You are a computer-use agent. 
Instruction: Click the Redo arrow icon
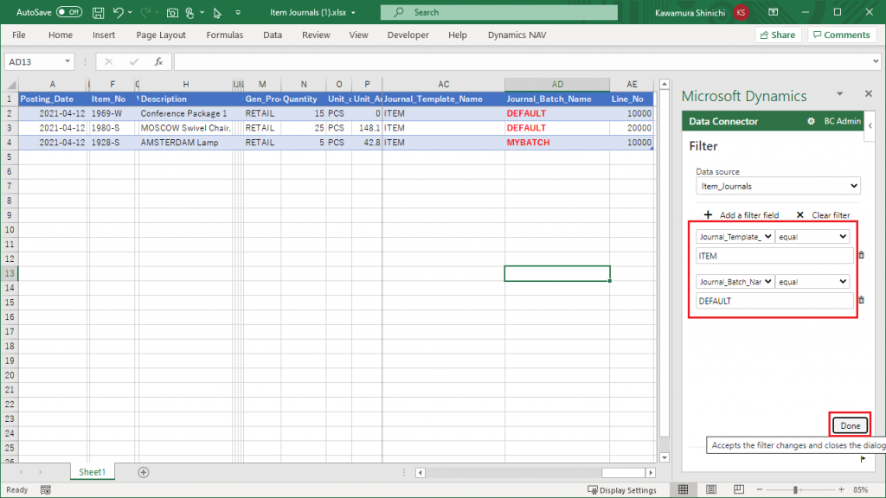pyautogui.click(x=145, y=12)
